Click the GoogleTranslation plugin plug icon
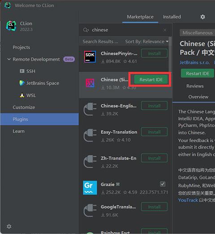 click(90, 211)
